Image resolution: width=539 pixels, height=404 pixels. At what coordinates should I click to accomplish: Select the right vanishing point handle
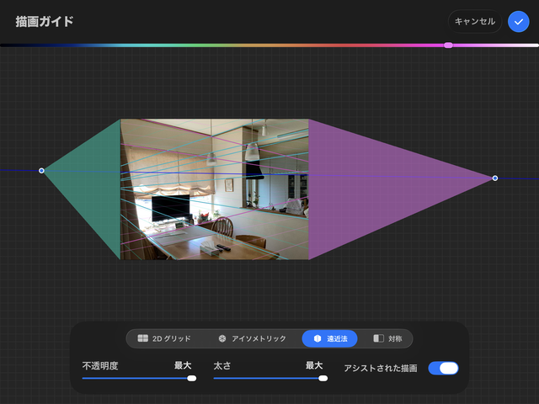pyautogui.click(x=495, y=178)
